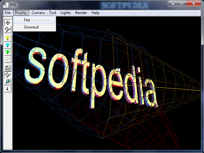Click the 3D "Softpedia" text in the viewport

click(91, 78)
